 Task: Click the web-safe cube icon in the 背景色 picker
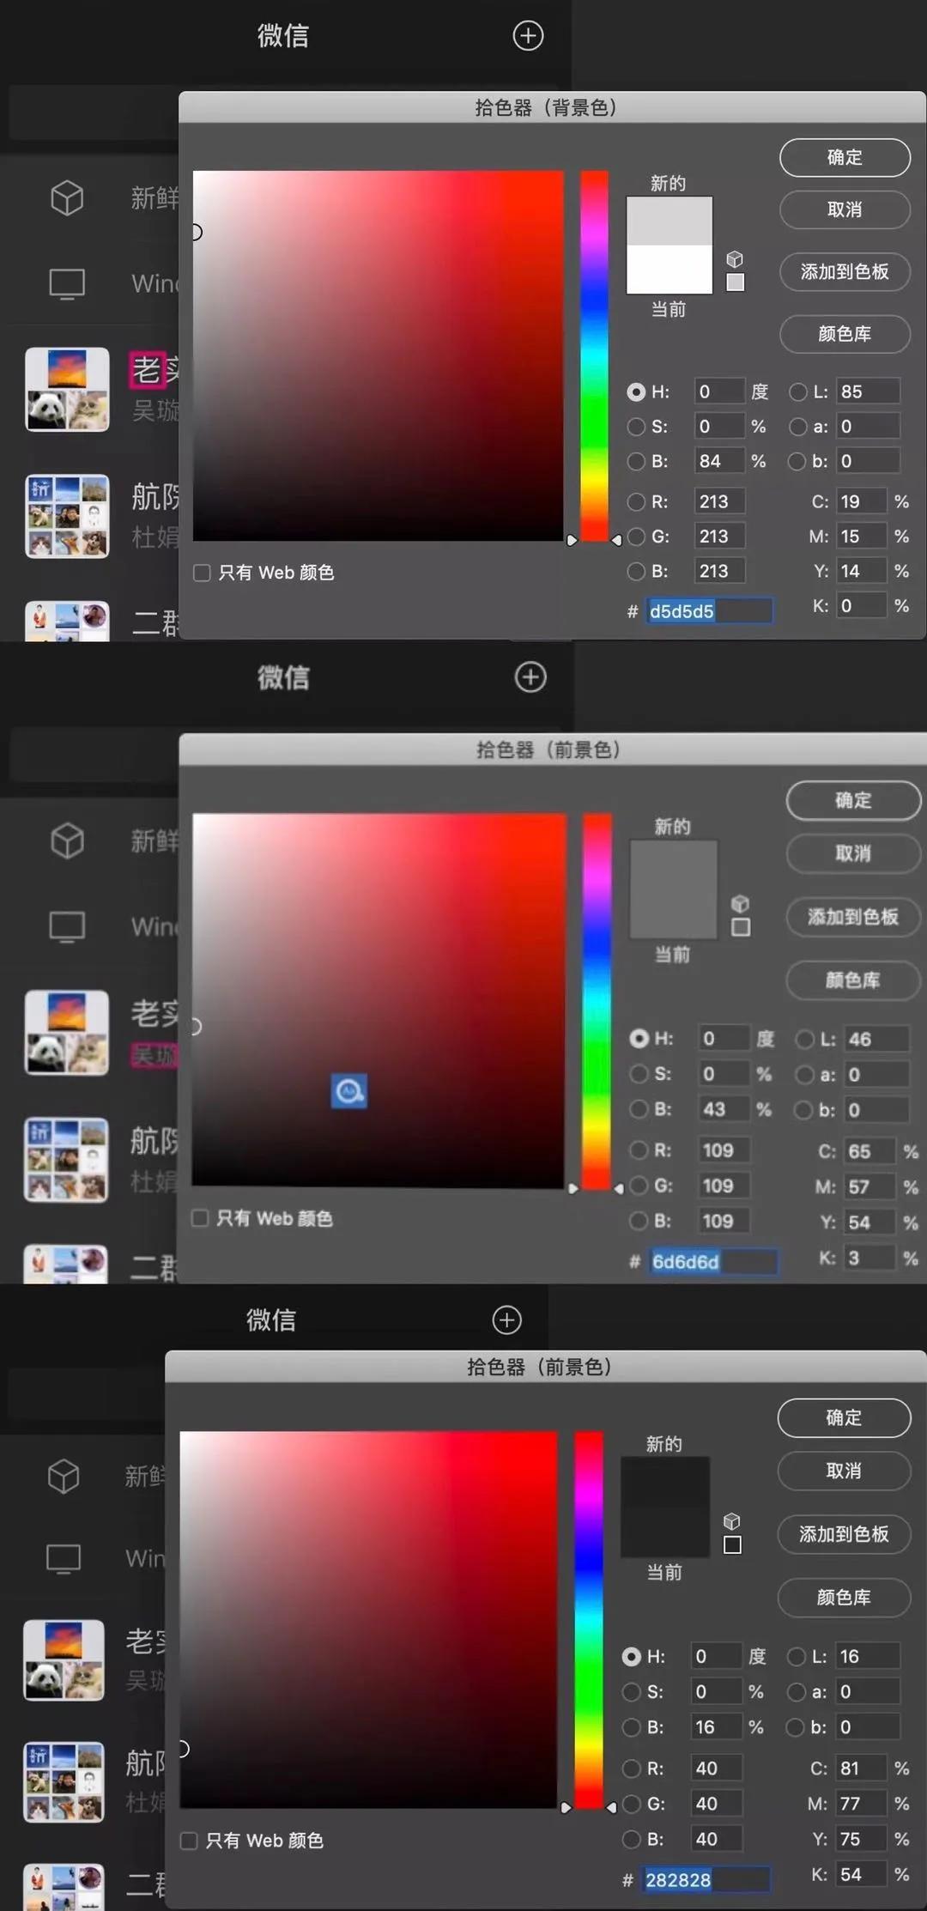tap(735, 258)
